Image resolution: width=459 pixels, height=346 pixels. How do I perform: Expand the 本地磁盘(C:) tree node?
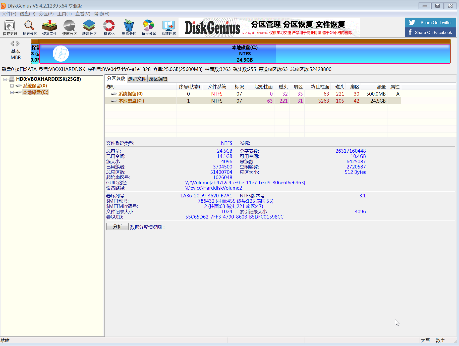pyautogui.click(x=12, y=93)
